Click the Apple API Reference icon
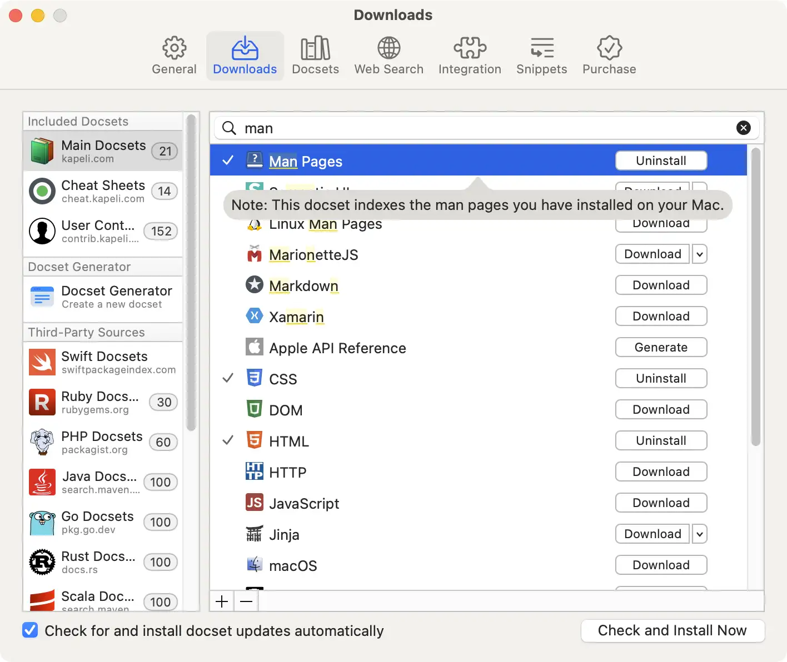 click(x=255, y=347)
